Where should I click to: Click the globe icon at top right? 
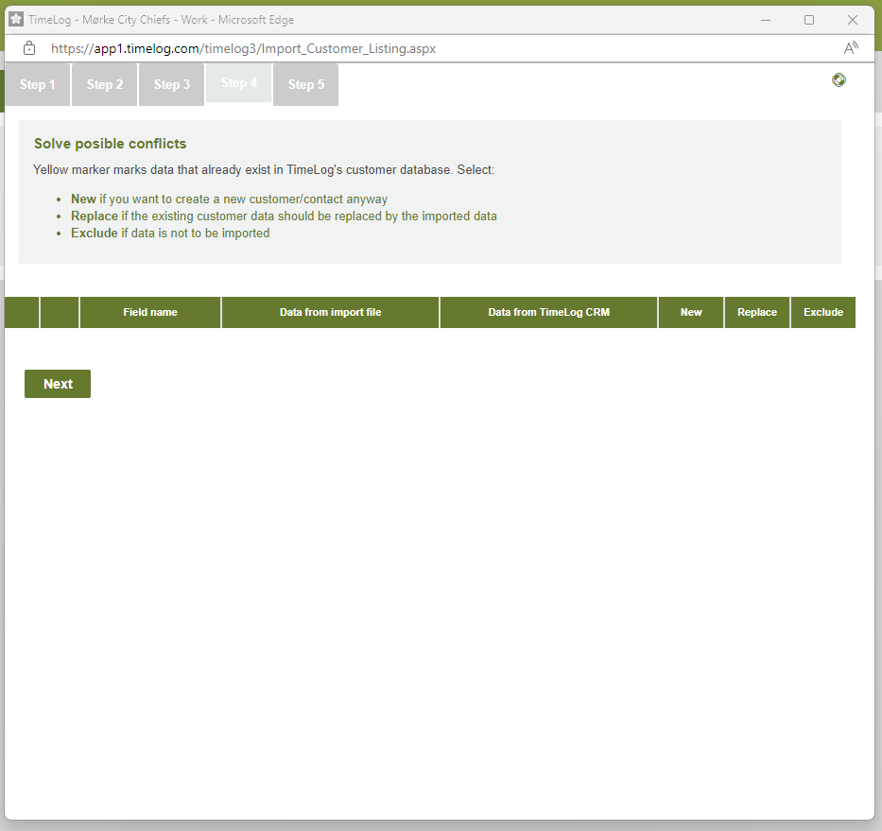tap(839, 80)
